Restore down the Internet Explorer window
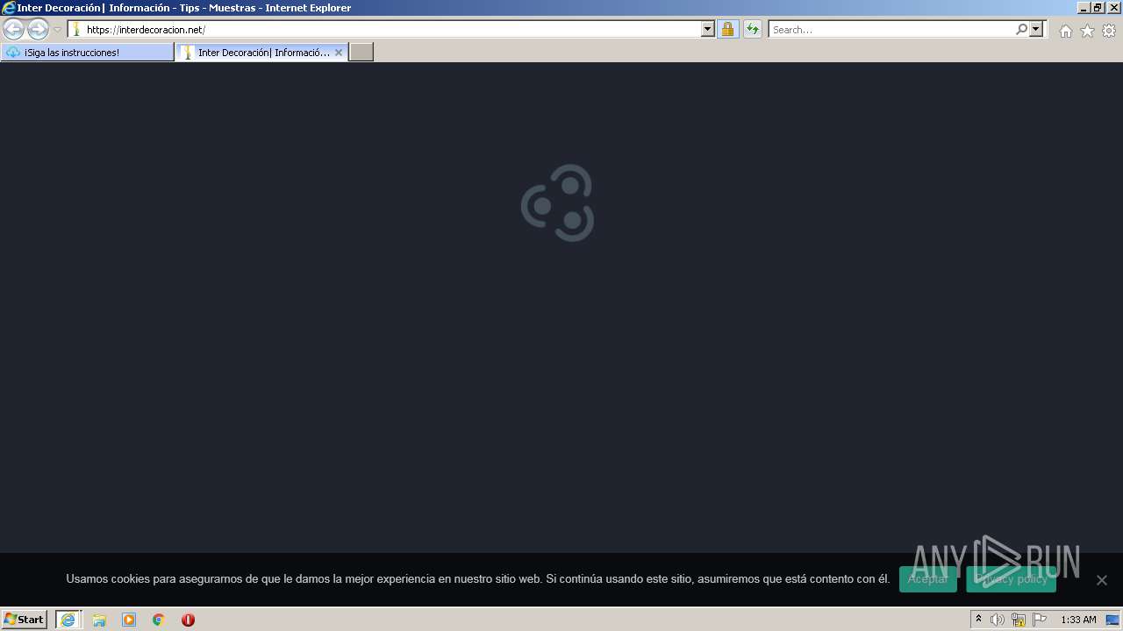The image size is (1123, 631). coord(1098,7)
